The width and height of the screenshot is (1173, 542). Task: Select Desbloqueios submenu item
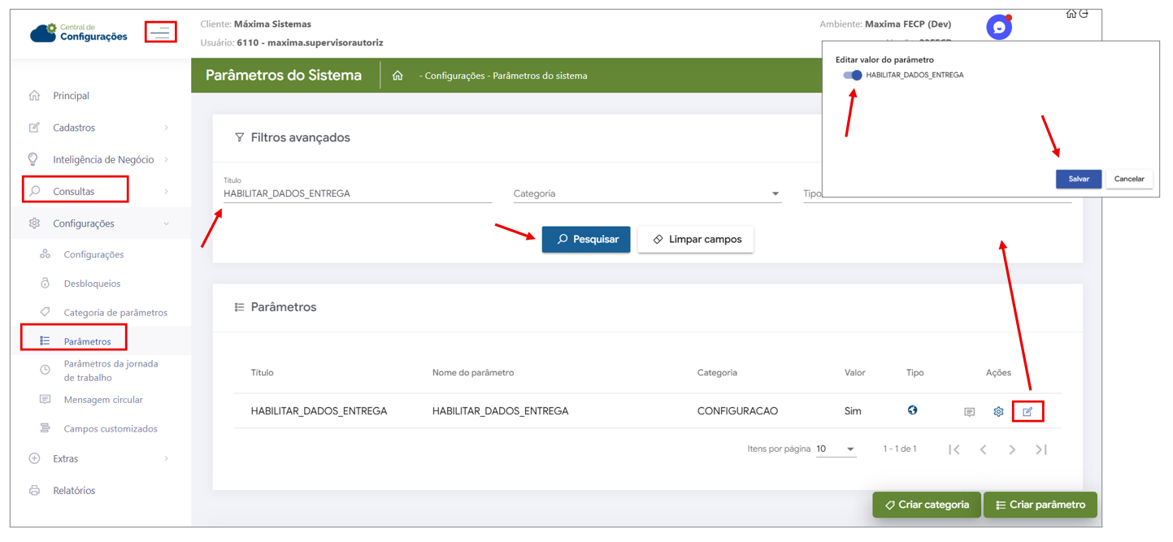(x=92, y=284)
